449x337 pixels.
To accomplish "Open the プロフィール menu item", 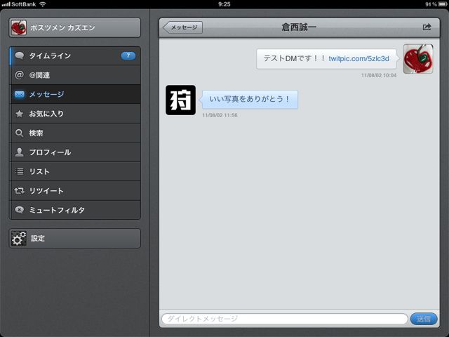I will click(75, 152).
